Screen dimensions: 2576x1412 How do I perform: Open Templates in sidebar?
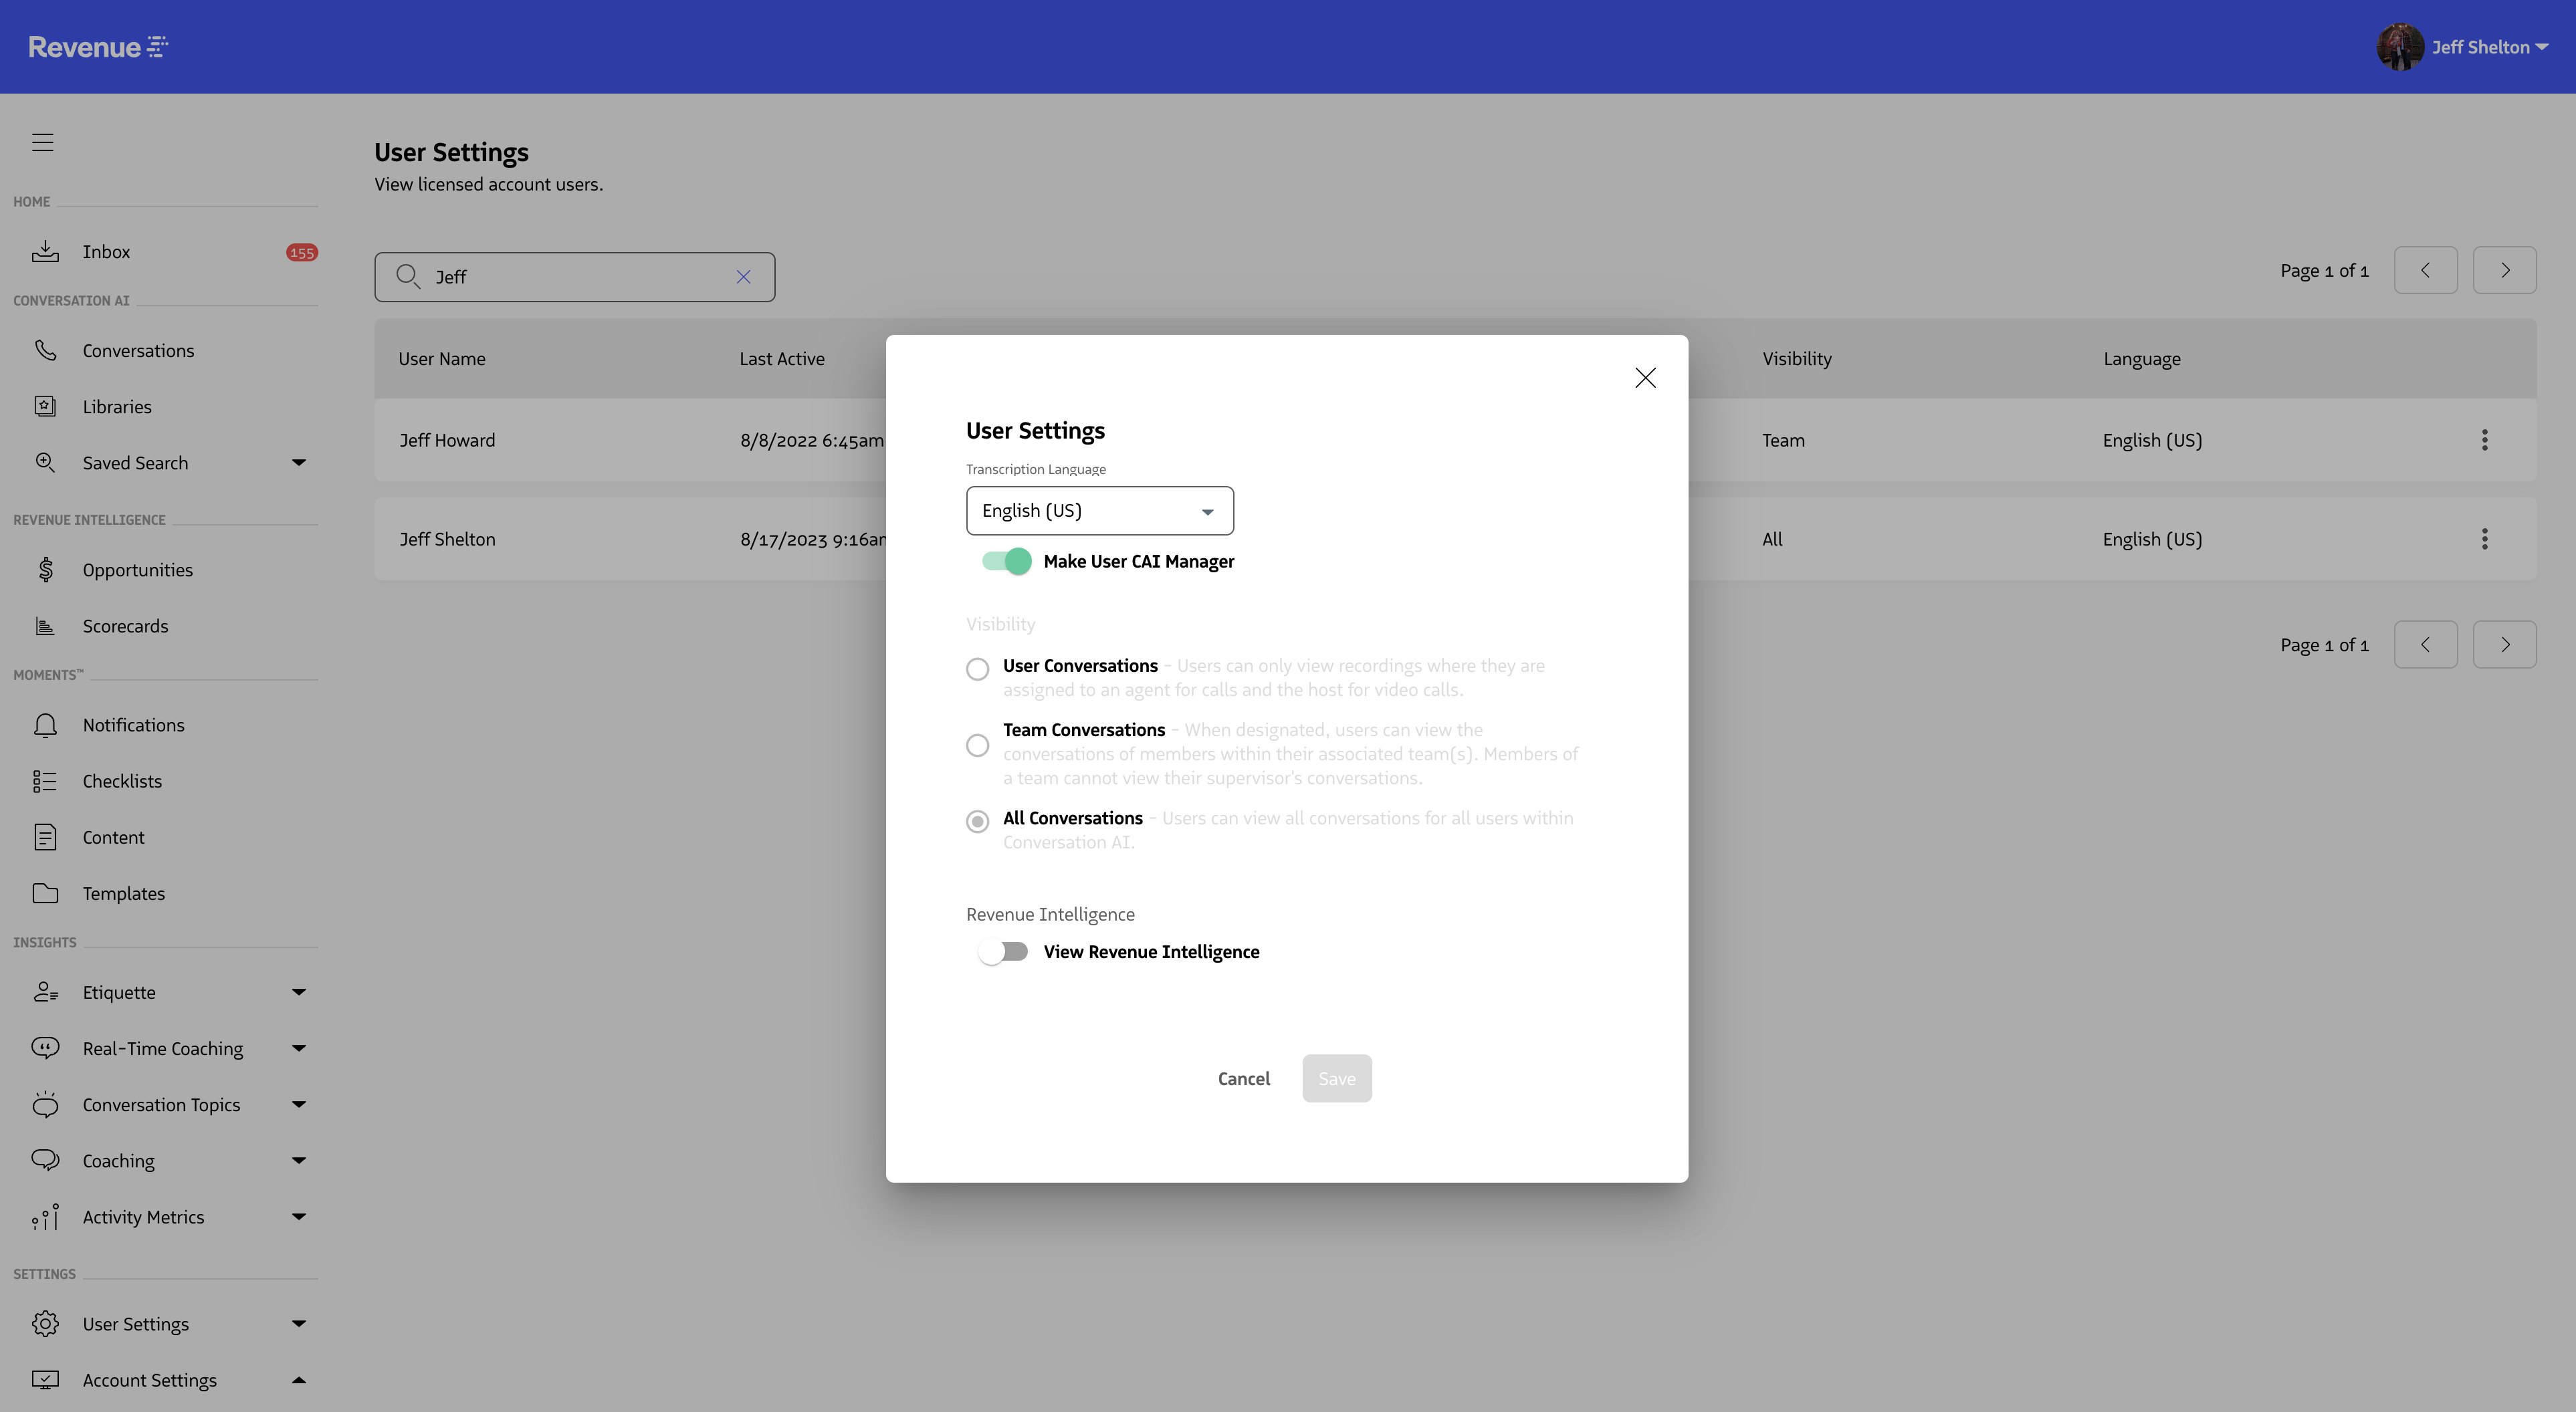123,893
